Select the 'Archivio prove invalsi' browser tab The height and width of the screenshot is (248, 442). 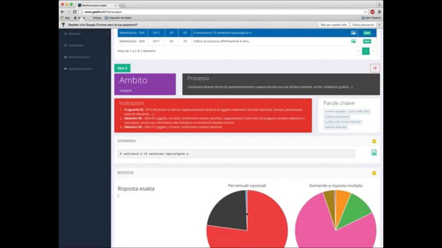tap(98, 5)
